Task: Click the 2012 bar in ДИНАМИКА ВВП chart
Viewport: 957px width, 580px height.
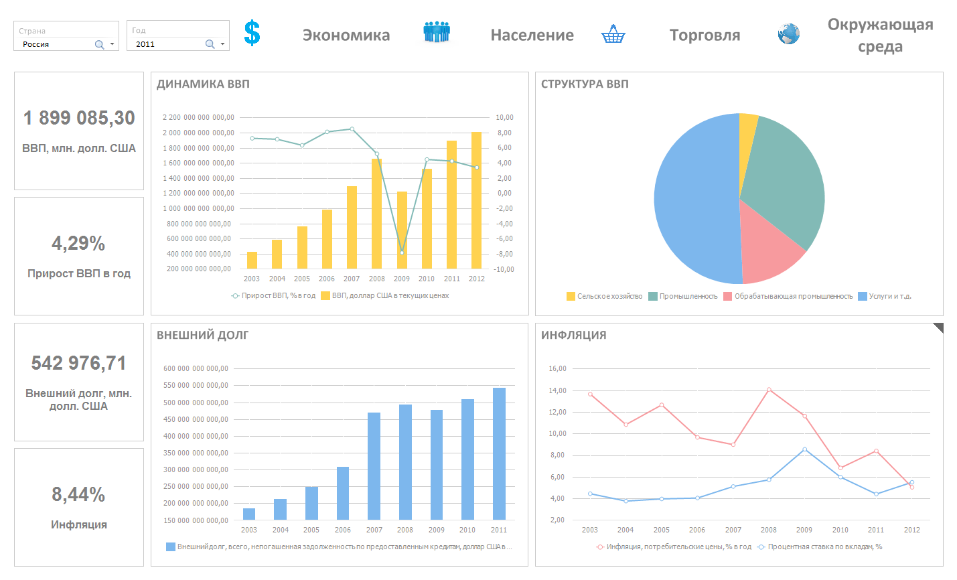Action: pyautogui.click(x=476, y=200)
